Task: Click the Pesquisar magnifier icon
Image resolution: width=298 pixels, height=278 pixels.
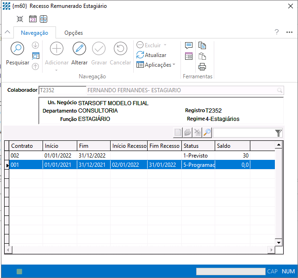Action: click(17, 49)
